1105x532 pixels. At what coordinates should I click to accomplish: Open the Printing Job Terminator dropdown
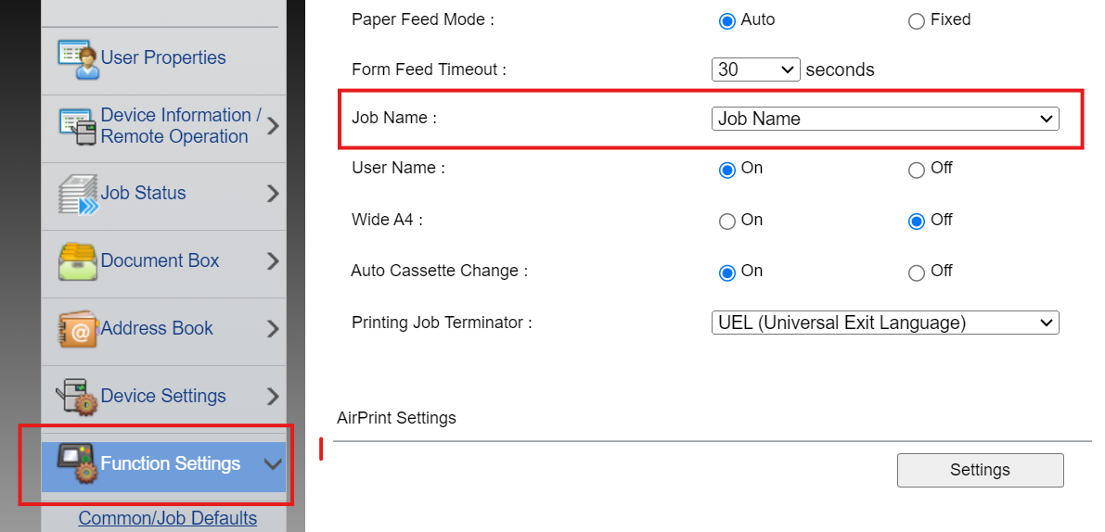884,323
